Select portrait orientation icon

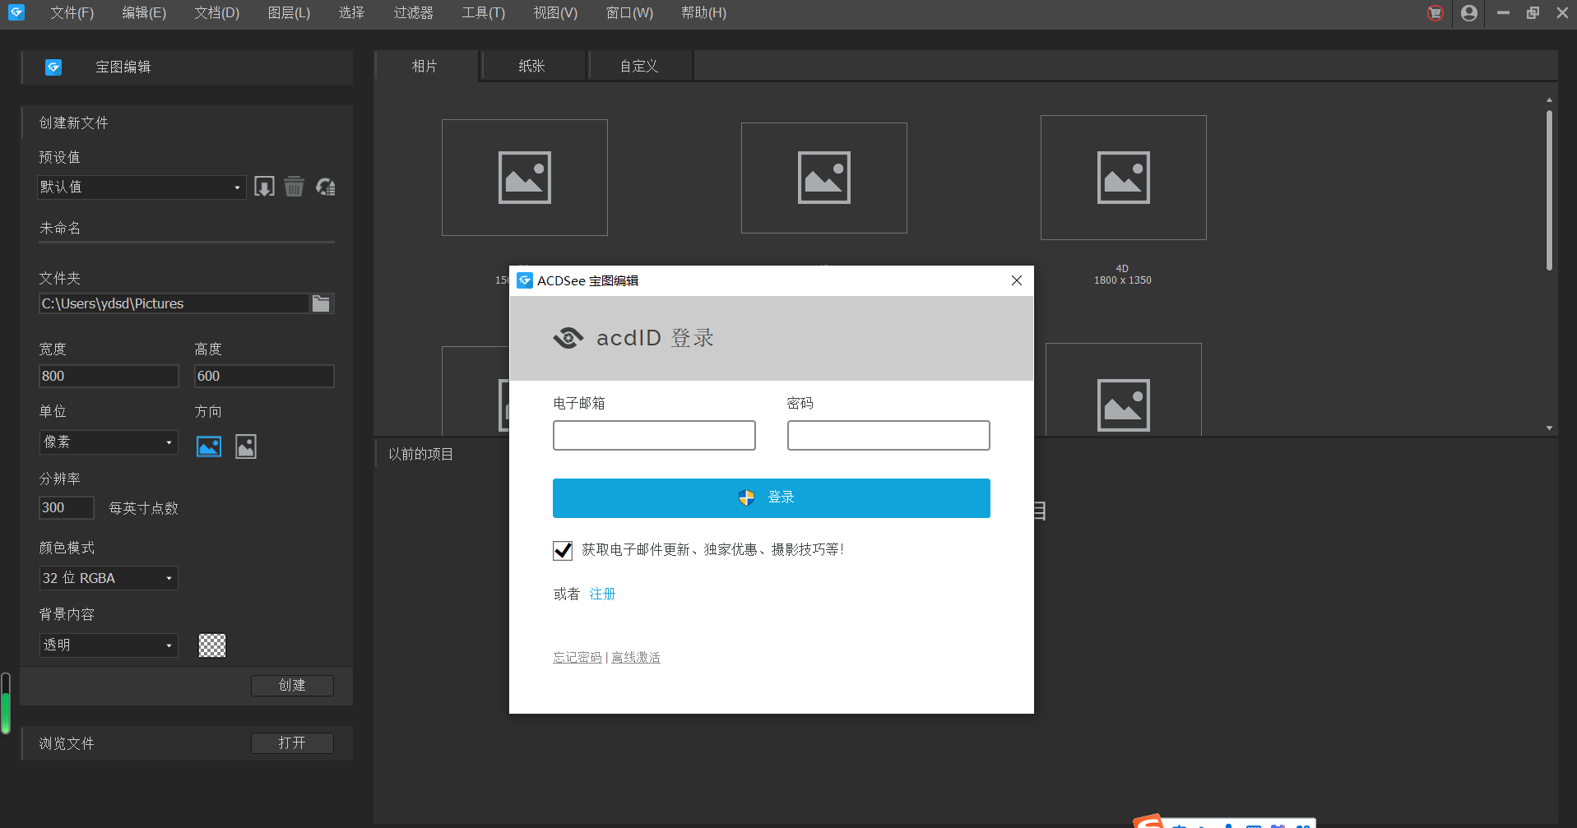(246, 446)
